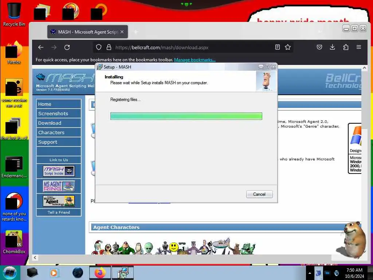Click the Uses Microsoft Agent Technology banner
Image resolution: width=373 pixels, height=280 pixels.
59,201
